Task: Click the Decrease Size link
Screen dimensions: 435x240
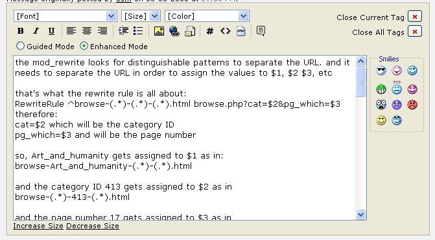Action: click(x=93, y=226)
